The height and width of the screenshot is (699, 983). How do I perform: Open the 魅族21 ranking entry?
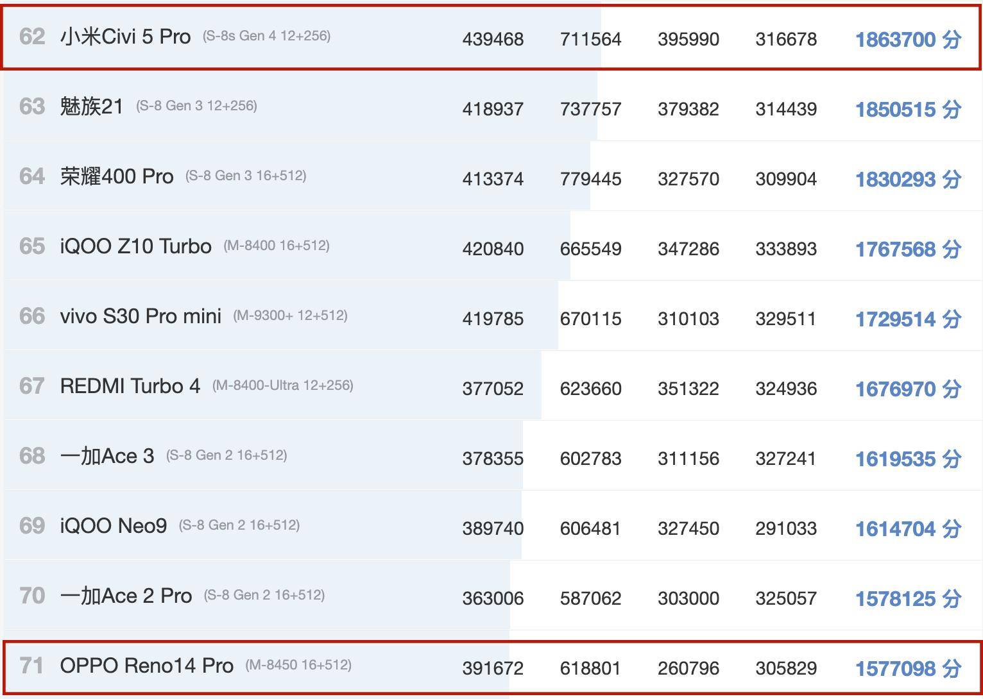[x=91, y=106]
